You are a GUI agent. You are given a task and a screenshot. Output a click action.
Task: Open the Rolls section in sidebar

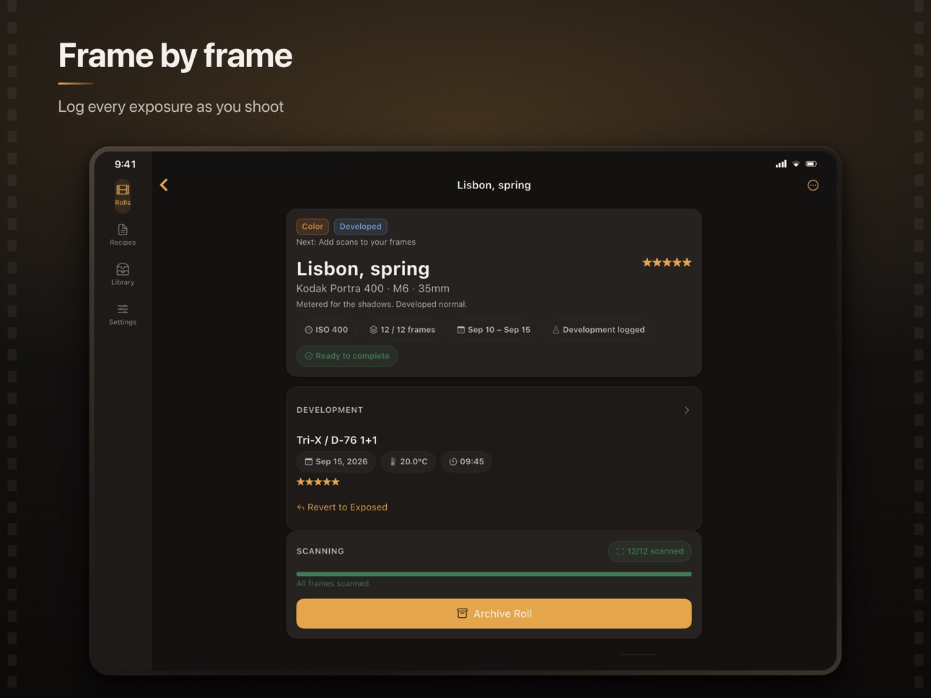click(123, 195)
